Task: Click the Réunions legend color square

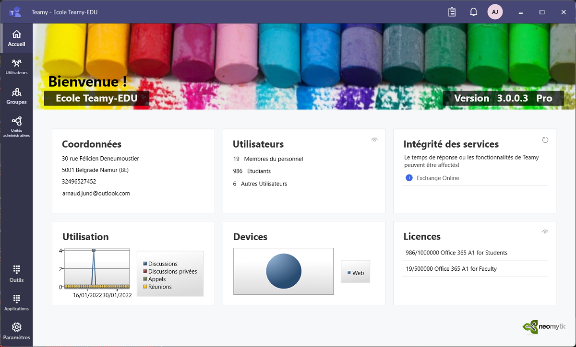Action: coord(145,287)
